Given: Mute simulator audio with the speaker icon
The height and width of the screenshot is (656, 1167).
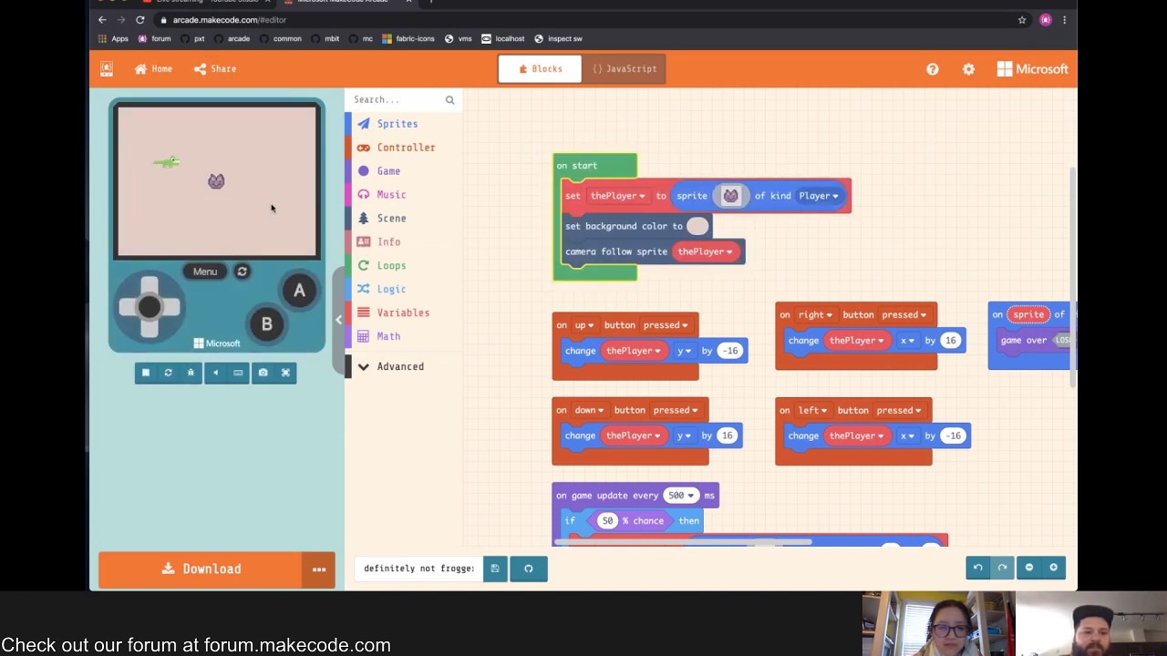Looking at the screenshot, I should (x=215, y=373).
